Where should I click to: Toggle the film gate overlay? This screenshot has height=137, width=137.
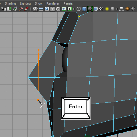click(x=41, y=9)
